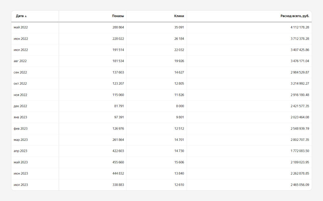Select the янв 2023 row label
The height and width of the screenshot is (201, 323).
[x=20, y=117]
